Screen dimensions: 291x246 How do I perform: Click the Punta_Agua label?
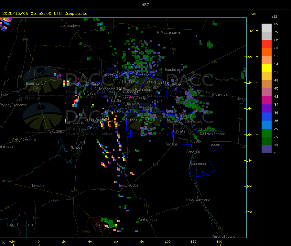click(x=147, y=220)
